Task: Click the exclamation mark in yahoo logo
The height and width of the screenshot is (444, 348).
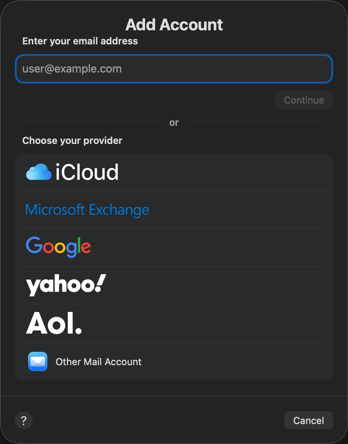Action: pyautogui.click(x=100, y=283)
